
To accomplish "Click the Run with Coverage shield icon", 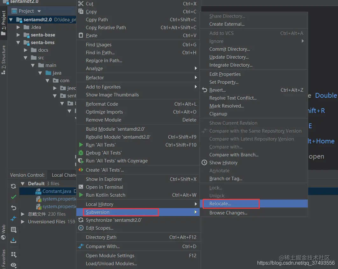I will [x=81, y=161].
